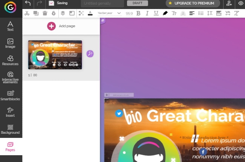Open the bullet list options
The image size is (245, 162).
[201, 13]
